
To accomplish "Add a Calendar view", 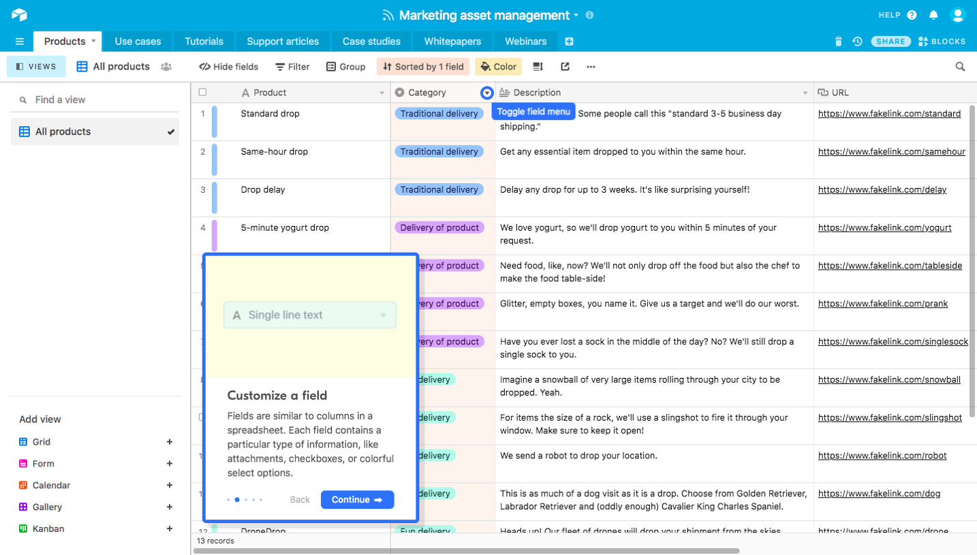I will (170, 485).
